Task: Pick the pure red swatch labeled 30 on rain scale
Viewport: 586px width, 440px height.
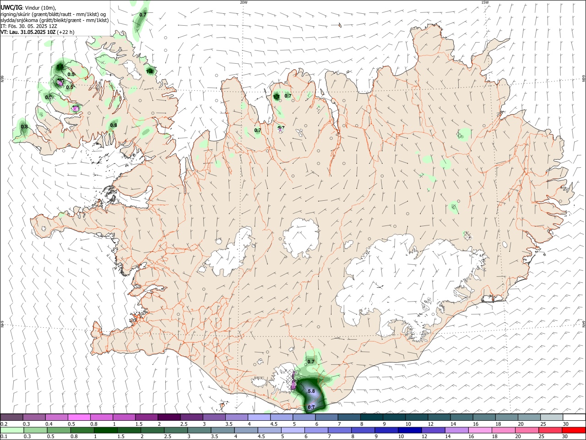Action: click(574, 430)
